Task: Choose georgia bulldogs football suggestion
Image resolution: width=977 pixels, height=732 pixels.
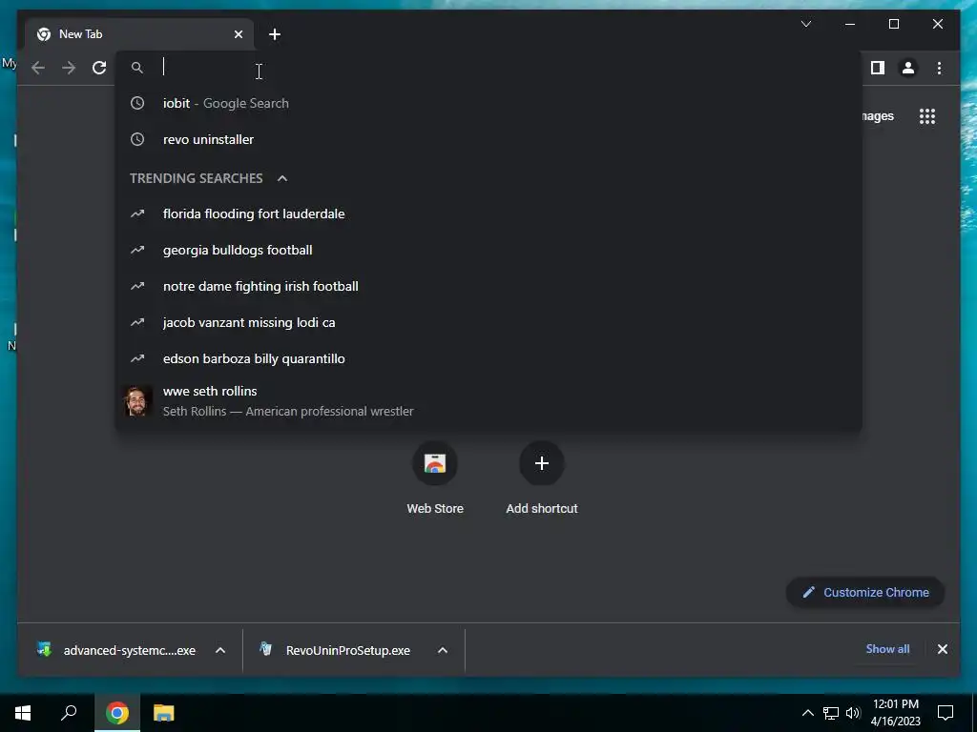Action: [488, 251]
